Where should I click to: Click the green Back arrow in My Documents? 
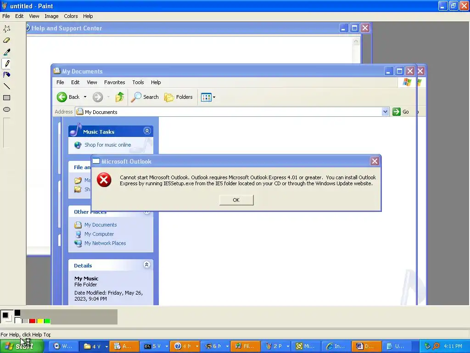tap(62, 97)
